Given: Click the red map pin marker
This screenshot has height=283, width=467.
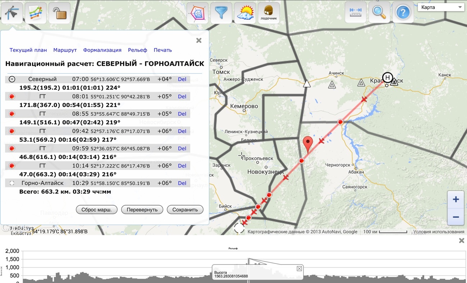Looking at the screenshot, I should (308, 143).
